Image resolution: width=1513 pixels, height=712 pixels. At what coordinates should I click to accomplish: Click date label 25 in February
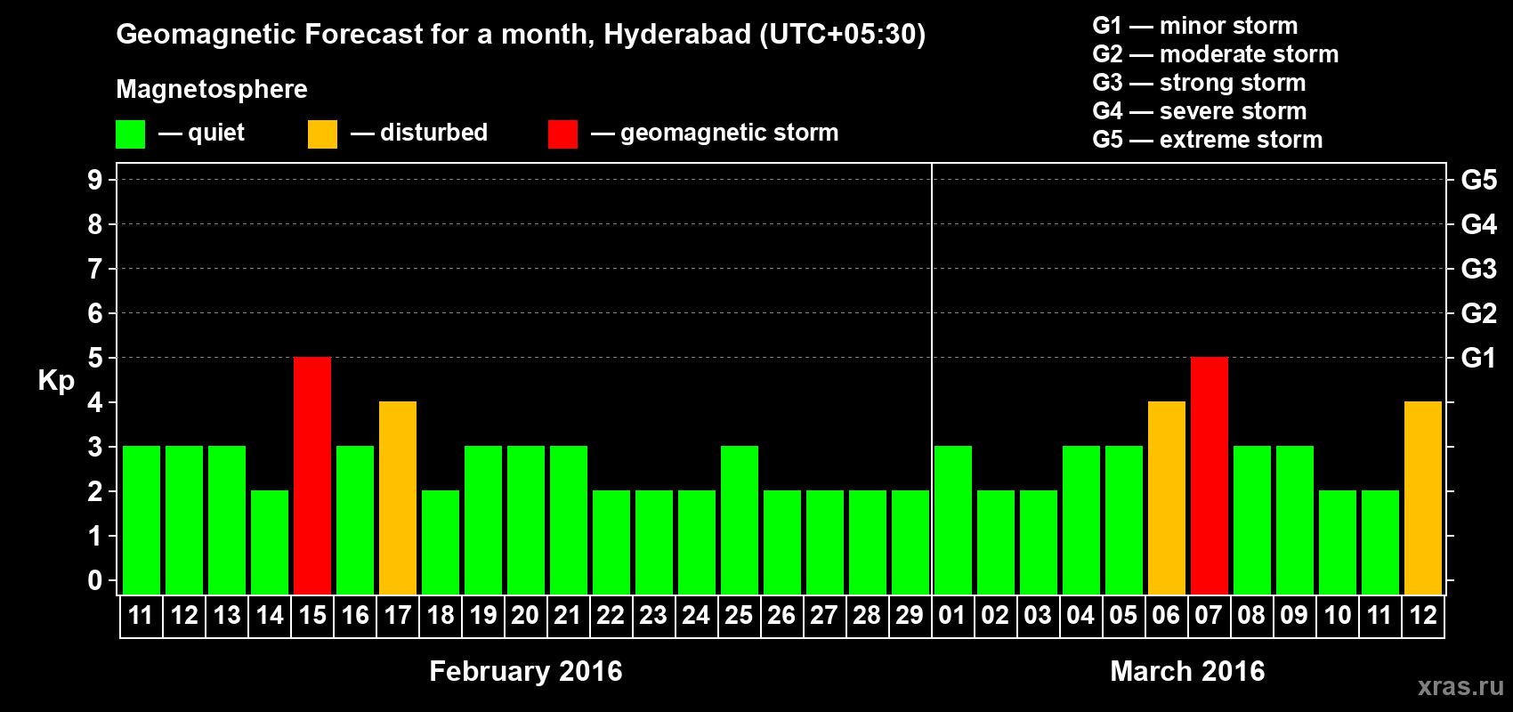[739, 616]
